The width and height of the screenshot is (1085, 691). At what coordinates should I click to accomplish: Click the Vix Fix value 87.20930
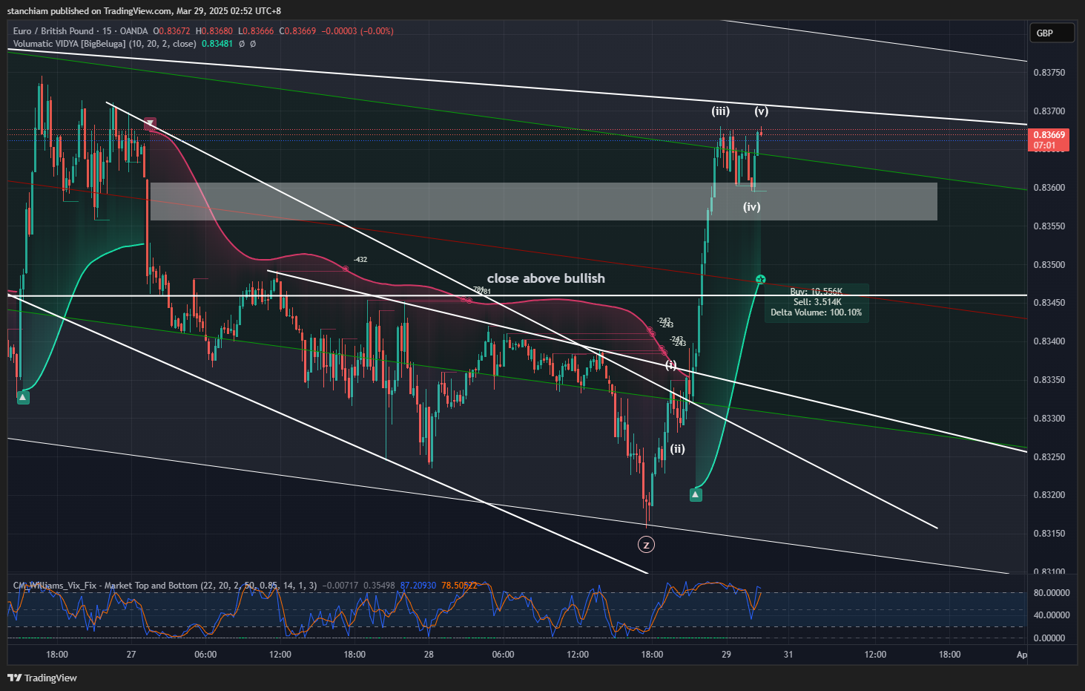pyautogui.click(x=418, y=586)
